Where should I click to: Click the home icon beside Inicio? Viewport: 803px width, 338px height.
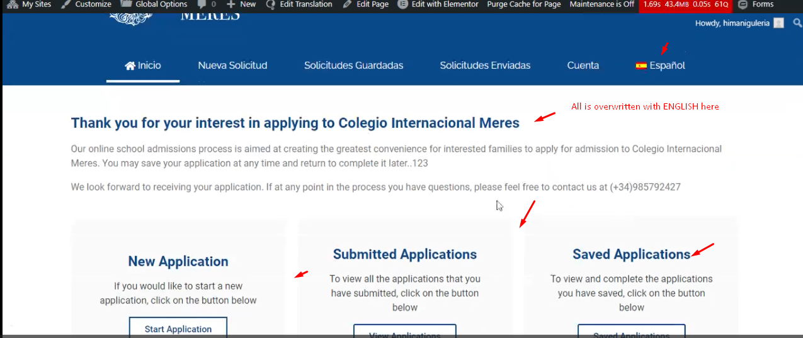click(130, 65)
